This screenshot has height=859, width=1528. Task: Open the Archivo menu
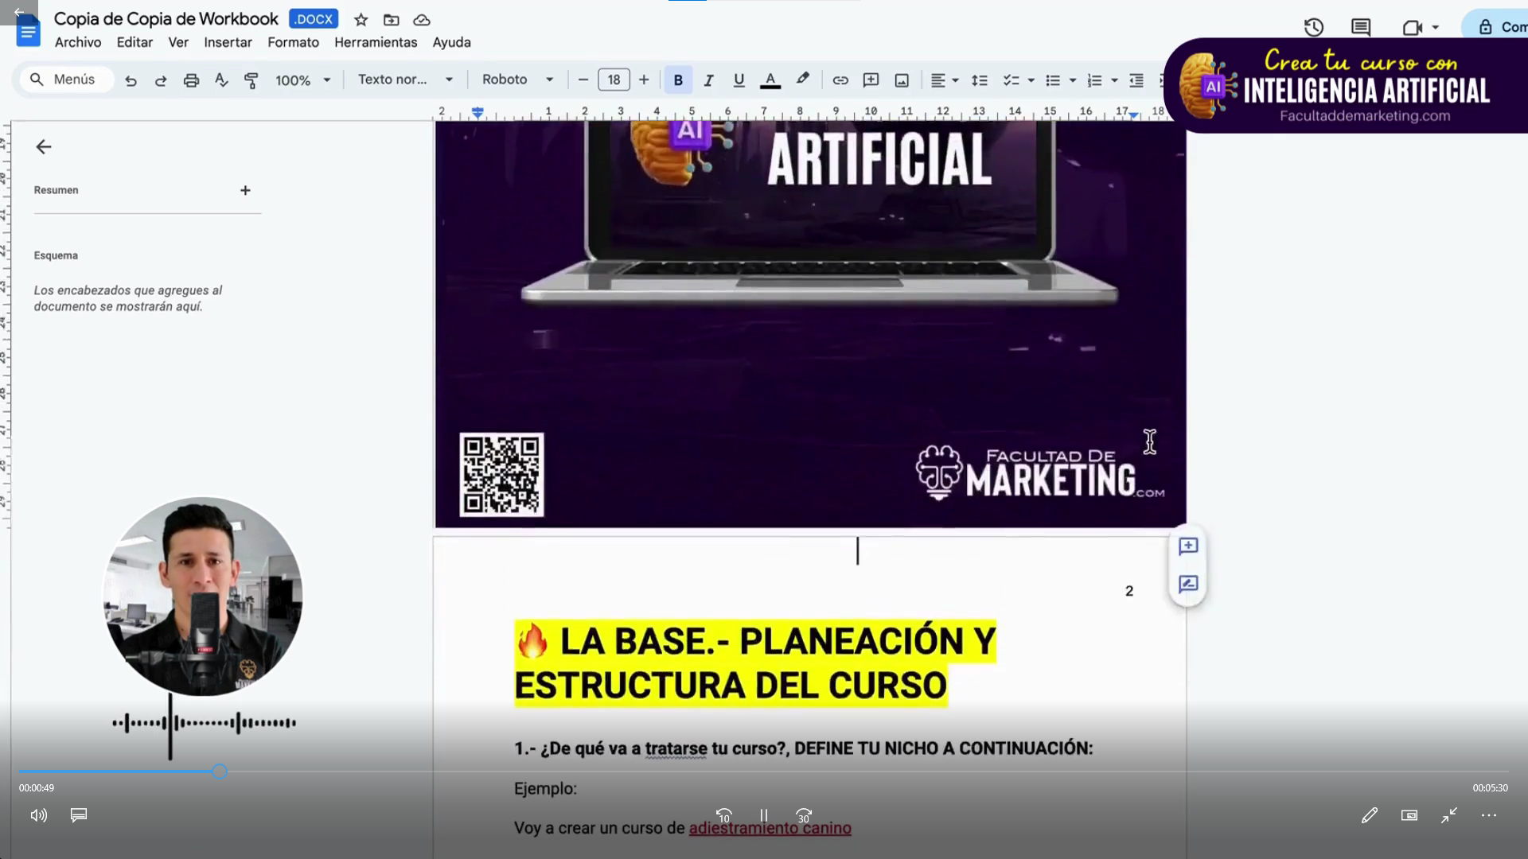[78, 42]
